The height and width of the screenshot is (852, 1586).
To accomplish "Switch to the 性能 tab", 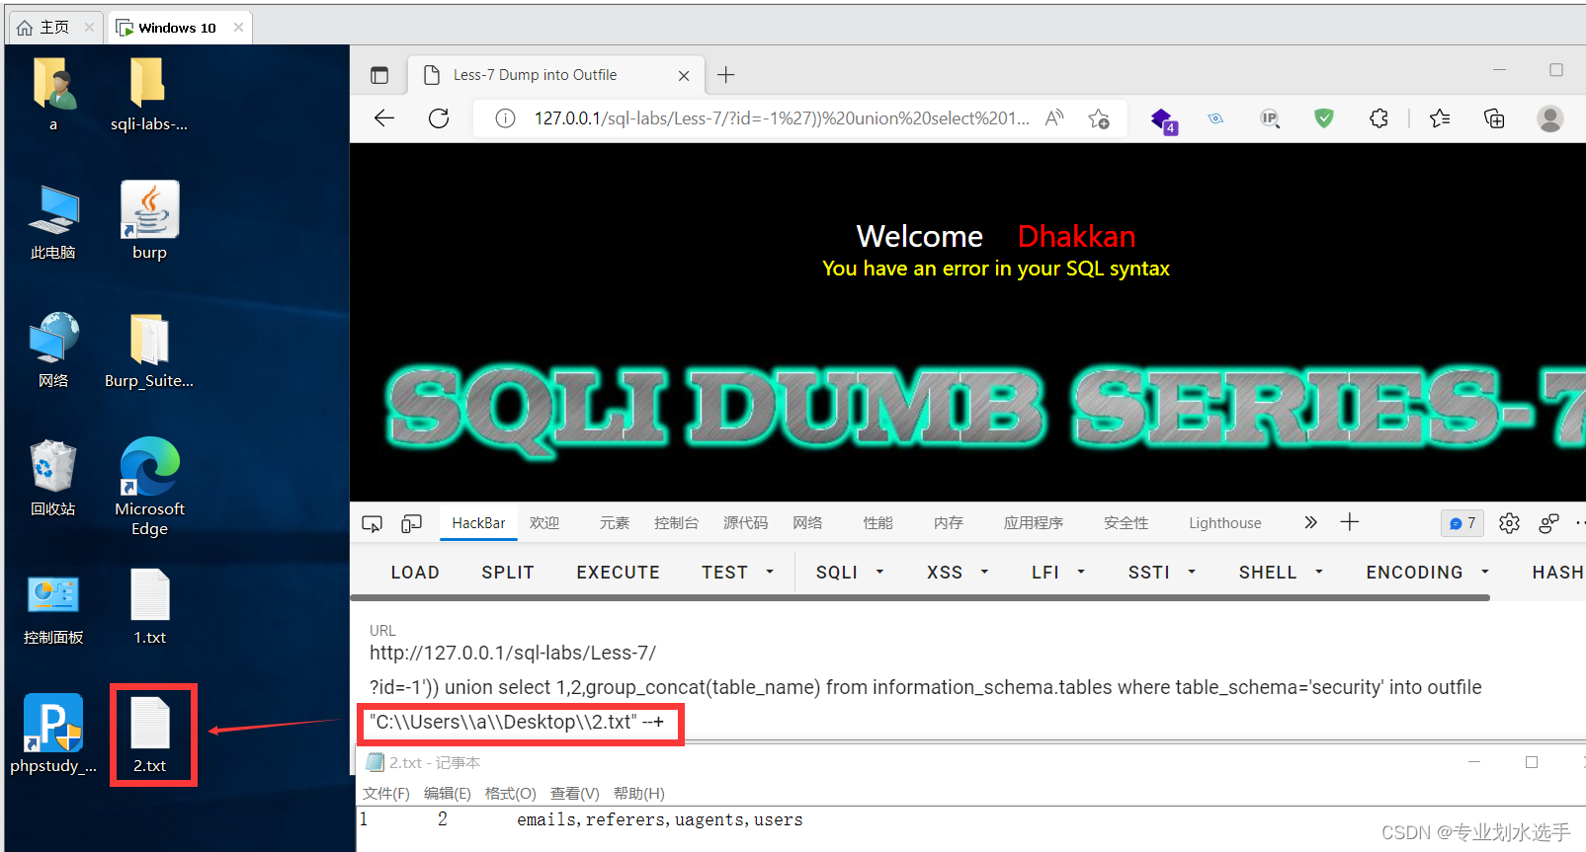I will click(877, 523).
